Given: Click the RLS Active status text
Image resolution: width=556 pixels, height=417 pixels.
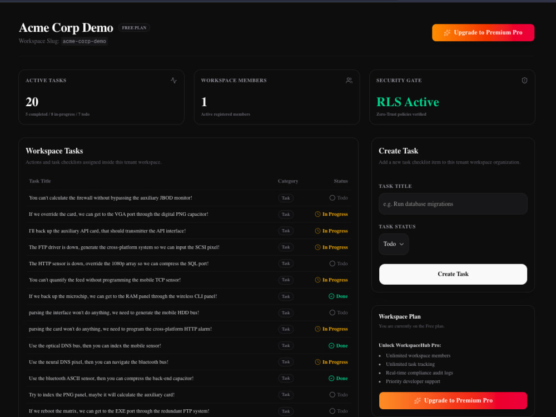Looking at the screenshot, I should point(408,102).
